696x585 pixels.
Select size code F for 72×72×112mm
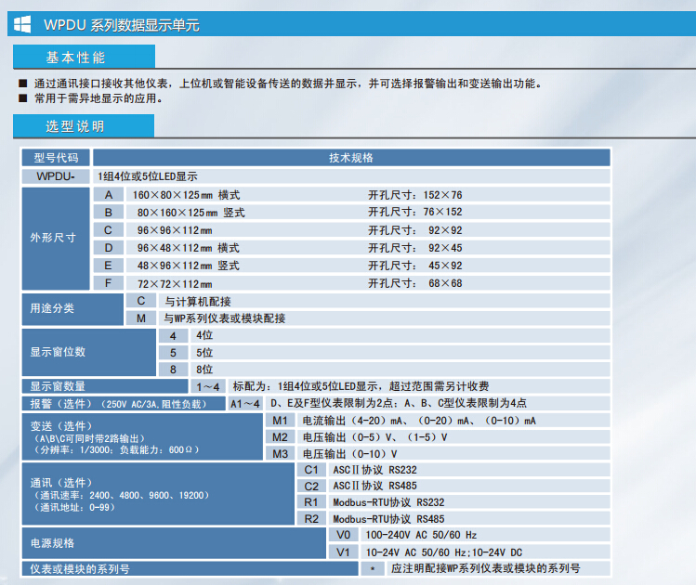tap(108, 282)
